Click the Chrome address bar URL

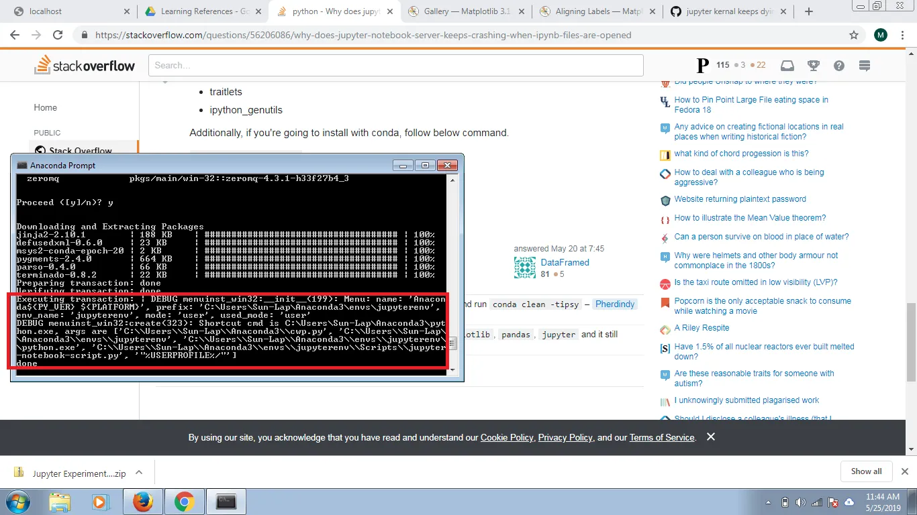(363, 35)
